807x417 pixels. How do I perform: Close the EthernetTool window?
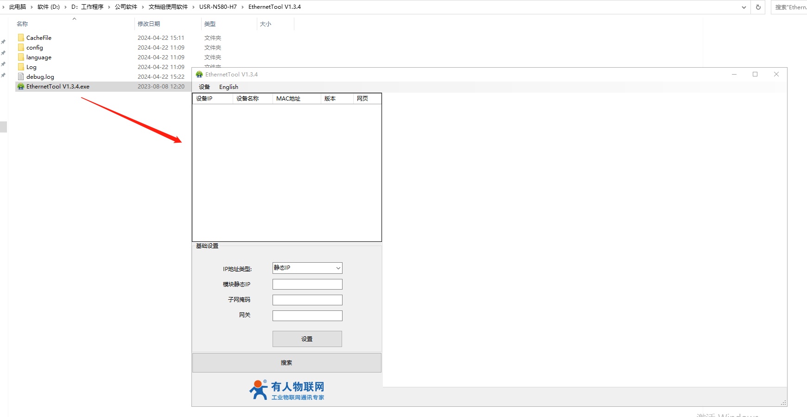pos(776,74)
